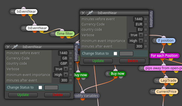Click orange output connector under Time filter
The width and height of the screenshot is (182, 106).
(x=62, y=37)
